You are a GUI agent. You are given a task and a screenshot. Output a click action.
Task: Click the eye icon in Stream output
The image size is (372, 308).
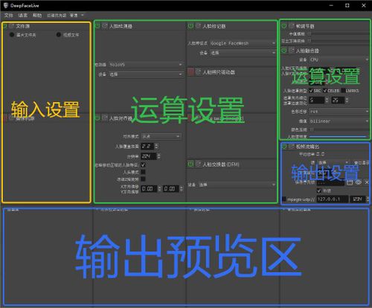click(x=358, y=182)
